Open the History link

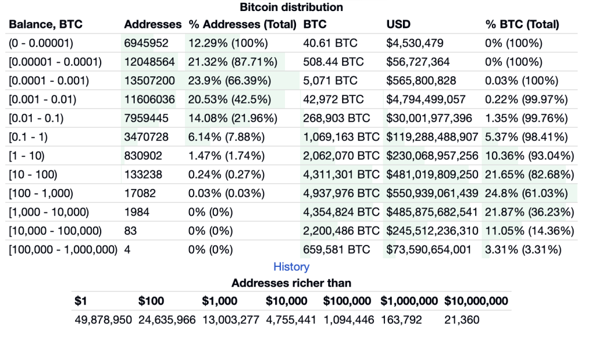coord(291,267)
